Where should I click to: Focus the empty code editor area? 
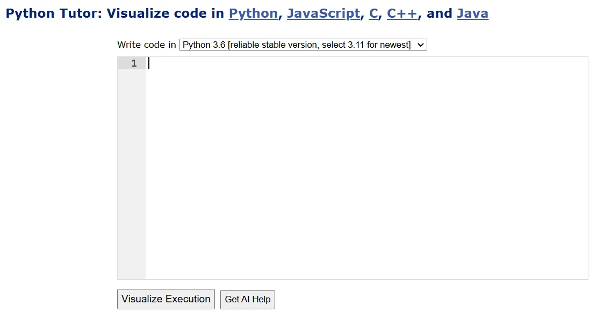(365, 172)
